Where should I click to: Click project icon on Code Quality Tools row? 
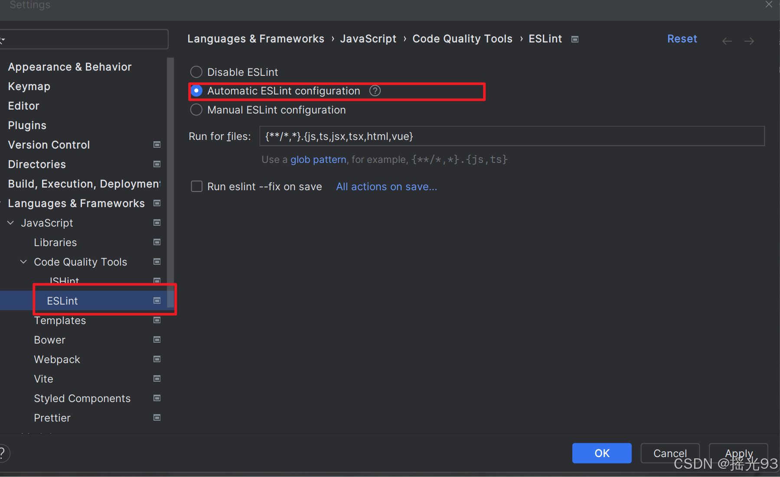coord(157,262)
